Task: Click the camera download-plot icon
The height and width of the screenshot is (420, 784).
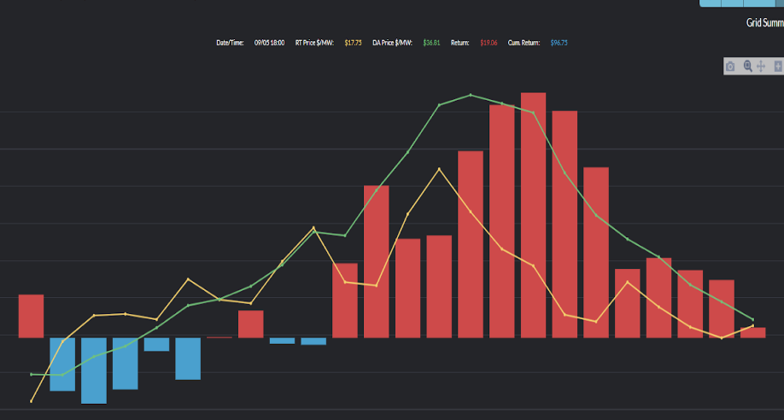Action: [x=730, y=67]
